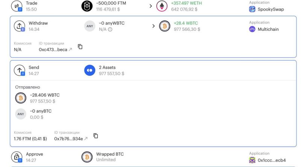Copy the 0x7b76...934e transaction ID
The image size is (301, 167).
click(x=96, y=136)
